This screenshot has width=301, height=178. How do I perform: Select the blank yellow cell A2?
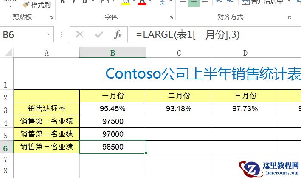[46, 96]
